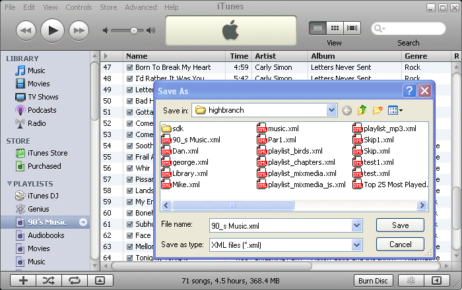Click the volume slider knob
Image resolution: width=462 pixels, height=290 pixels.
pyautogui.click(x=134, y=30)
